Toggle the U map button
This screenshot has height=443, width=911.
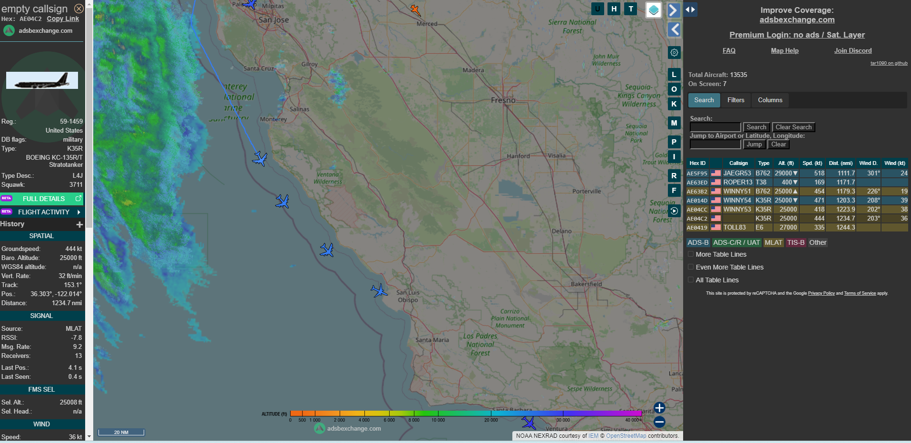tap(598, 9)
